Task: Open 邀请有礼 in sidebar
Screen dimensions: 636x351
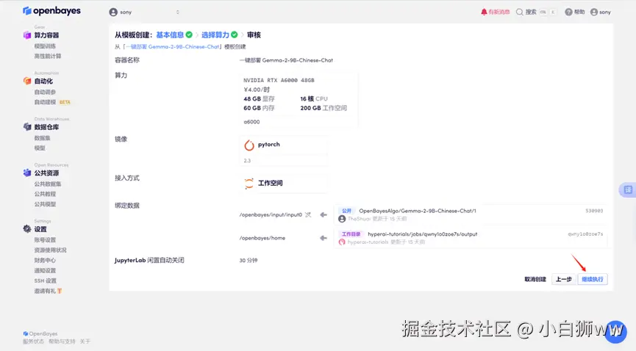Action: pos(48,291)
